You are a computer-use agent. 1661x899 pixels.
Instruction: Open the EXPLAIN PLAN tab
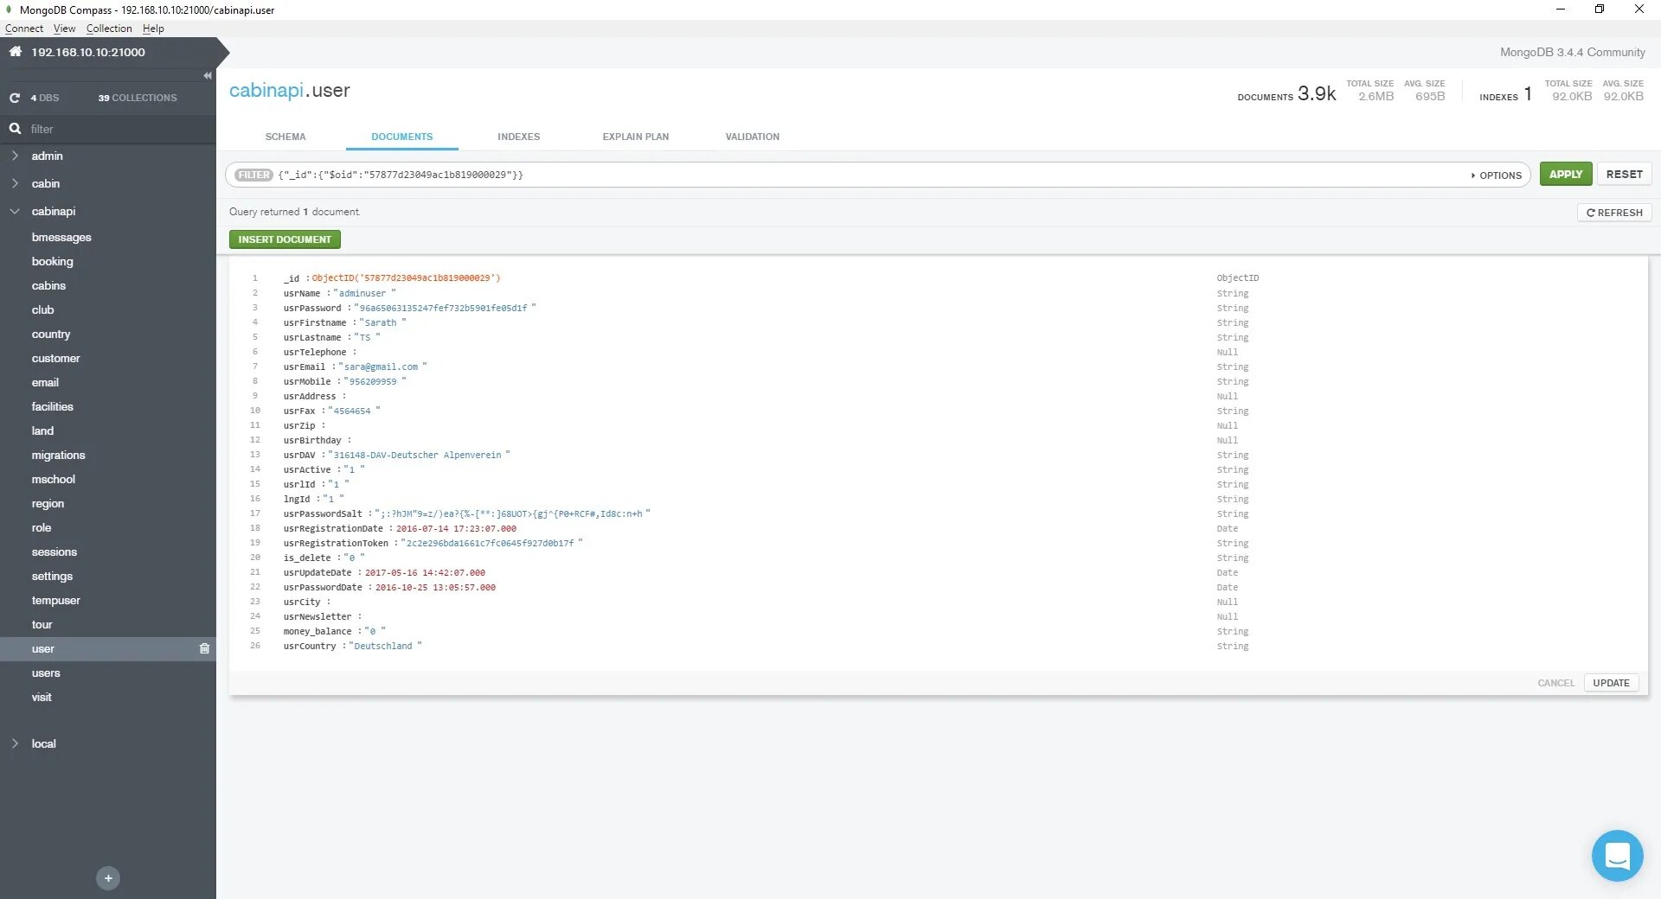point(636,137)
